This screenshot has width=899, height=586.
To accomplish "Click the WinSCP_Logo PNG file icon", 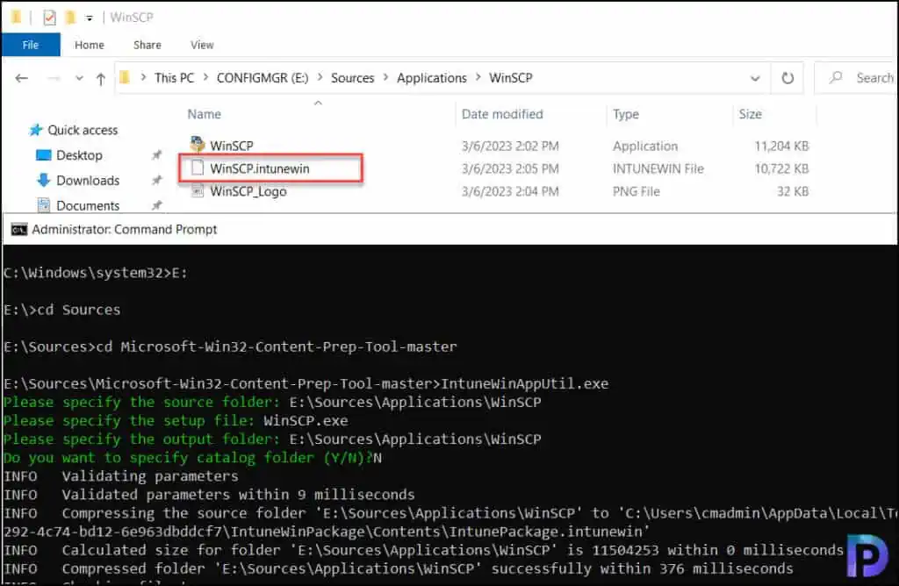I will click(x=198, y=190).
